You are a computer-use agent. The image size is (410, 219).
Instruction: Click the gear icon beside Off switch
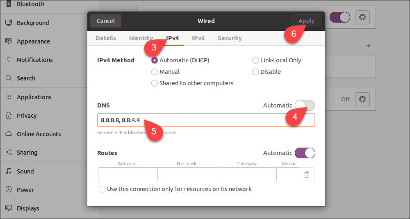[x=362, y=99]
